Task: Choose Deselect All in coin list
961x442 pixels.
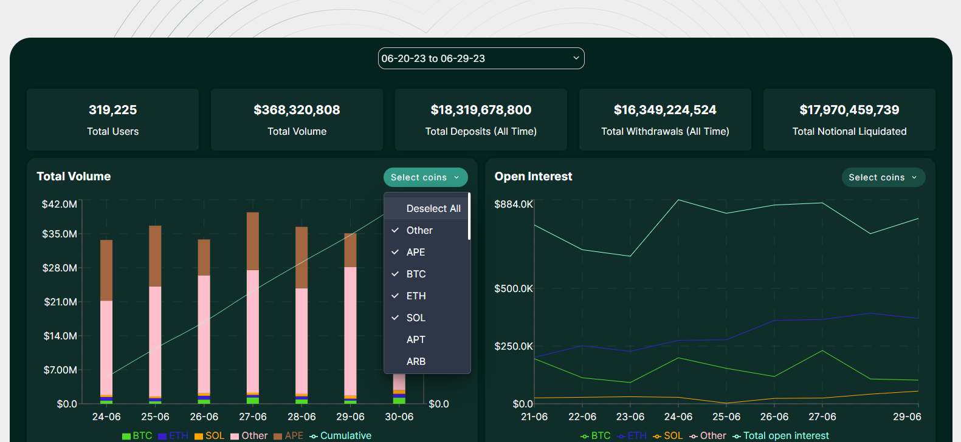Action: click(x=427, y=208)
